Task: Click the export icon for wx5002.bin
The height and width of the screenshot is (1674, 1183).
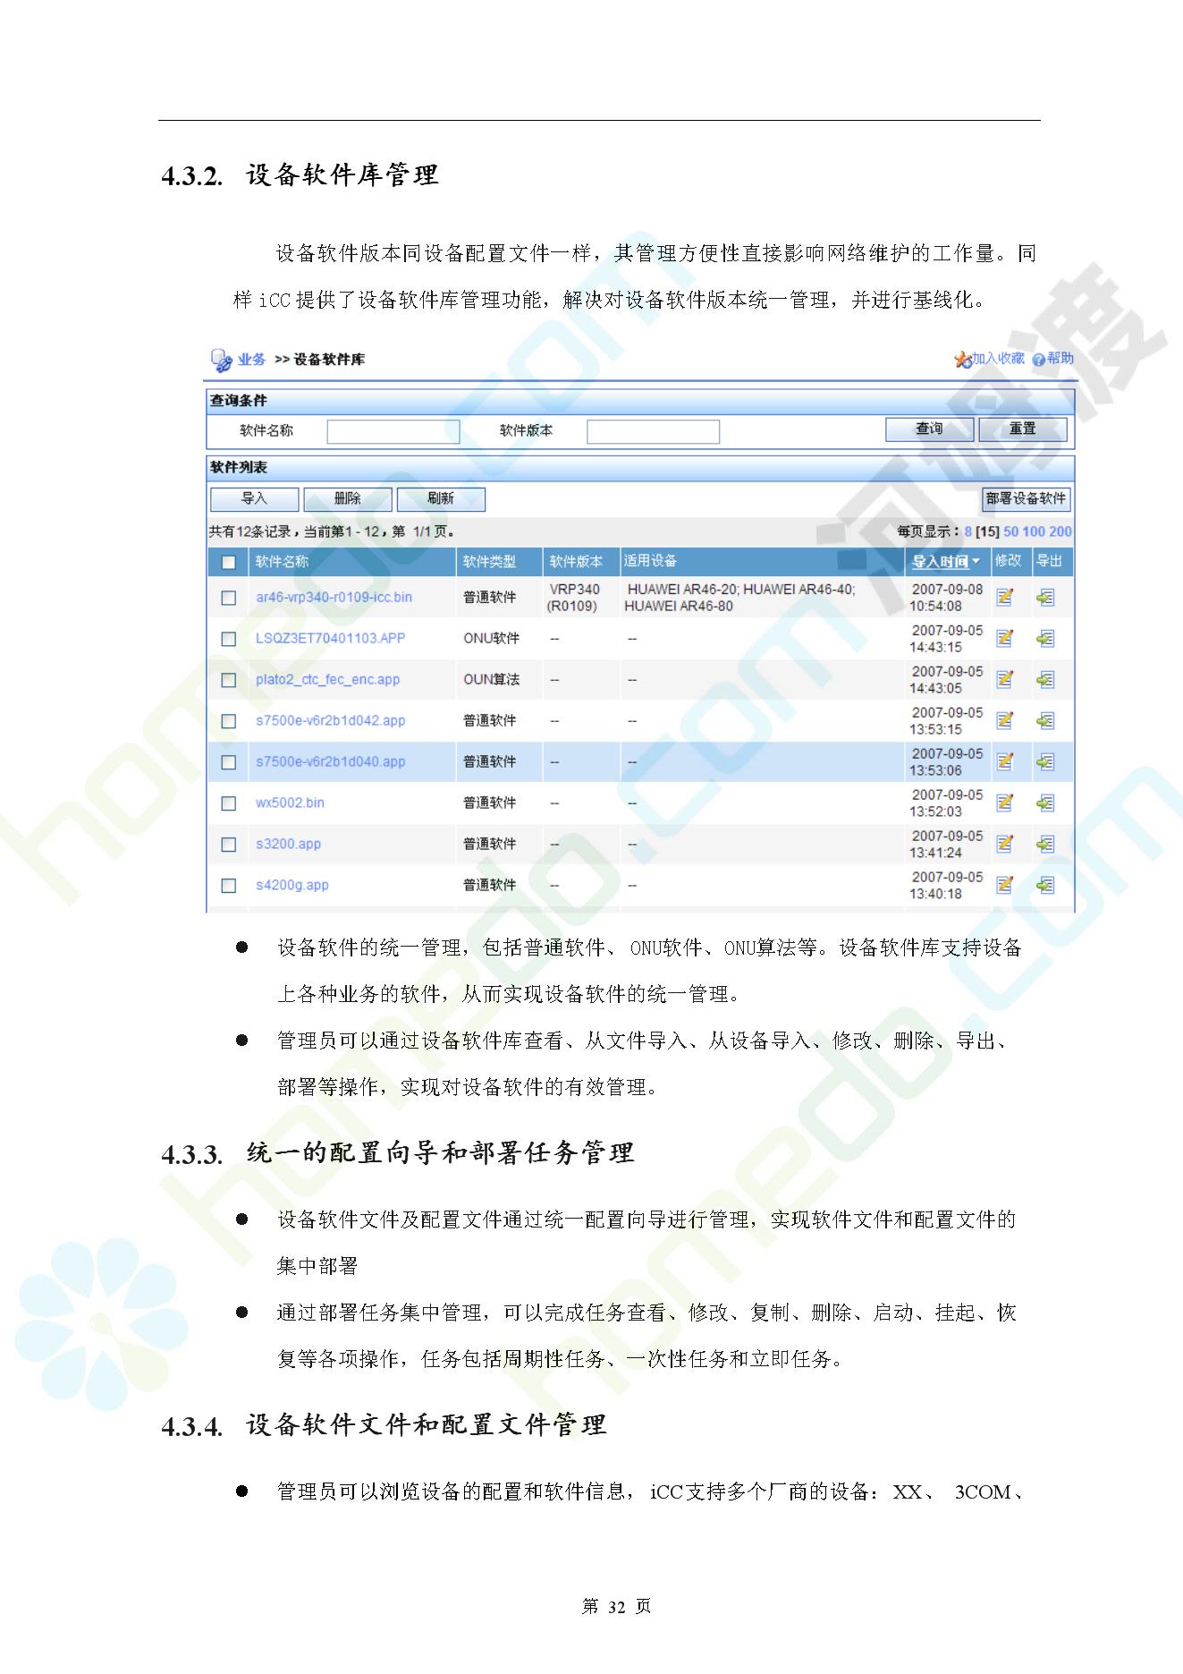Action: tap(1045, 803)
